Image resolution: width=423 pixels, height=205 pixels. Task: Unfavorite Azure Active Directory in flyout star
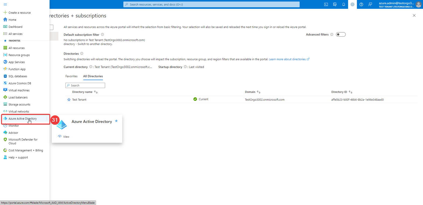click(x=116, y=121)
